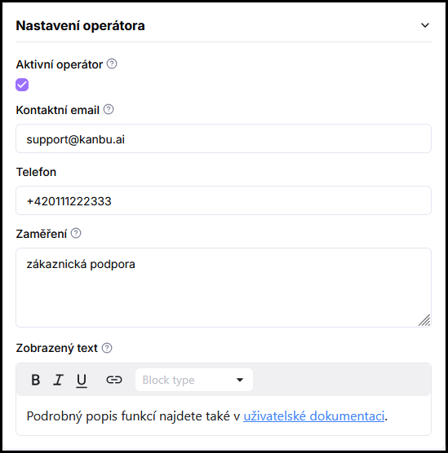Screen dimensions: 448x453
Task: Show help tooltip next to Zaměření
Action: pyautogui.click(x=76, y=233)
